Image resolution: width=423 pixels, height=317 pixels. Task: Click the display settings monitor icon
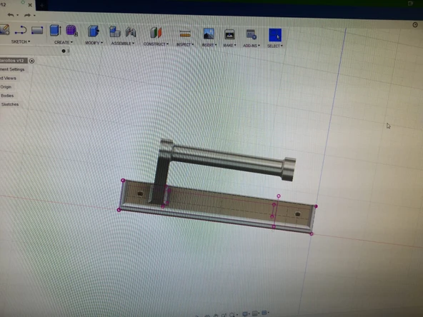244,313
